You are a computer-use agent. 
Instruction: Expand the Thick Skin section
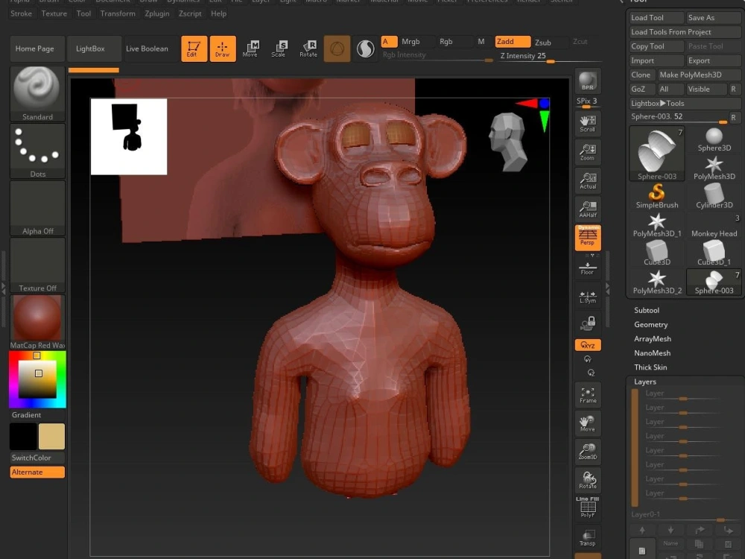[x=650, y=367]
